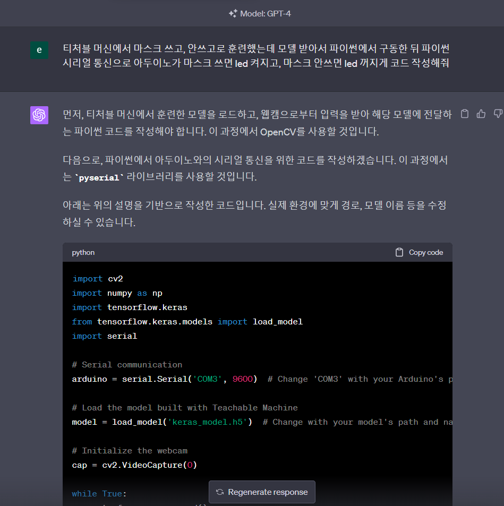Click the Serial communication comment
The width and height of the screenshot is (504, 506).
point(127,365)
